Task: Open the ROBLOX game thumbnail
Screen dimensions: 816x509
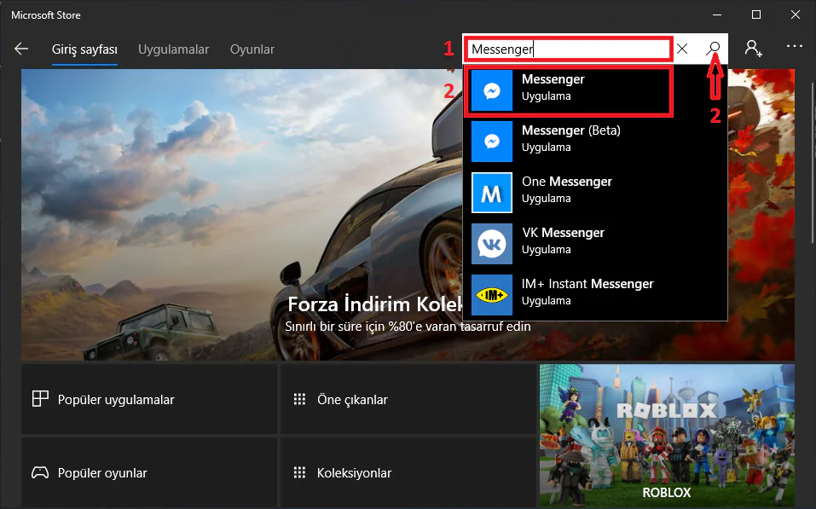Action: click(666, 436)
